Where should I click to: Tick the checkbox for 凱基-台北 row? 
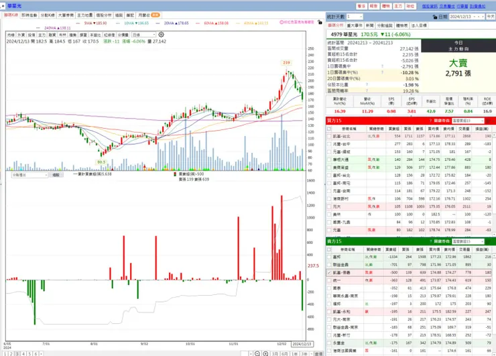pyautogui.click(x=329, y=136)
